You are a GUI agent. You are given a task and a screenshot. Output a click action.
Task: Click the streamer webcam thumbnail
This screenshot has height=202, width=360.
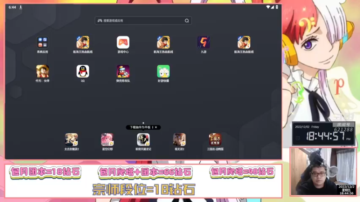(x=324, y=171)
